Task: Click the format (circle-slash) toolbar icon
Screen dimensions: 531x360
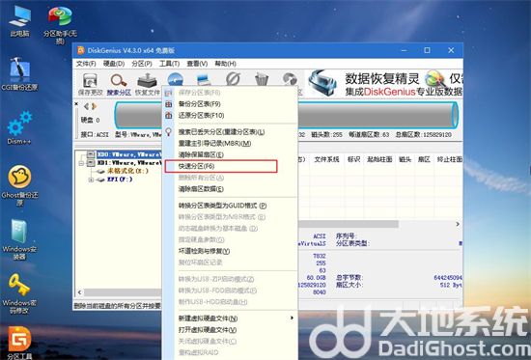Action: point(233,79)
